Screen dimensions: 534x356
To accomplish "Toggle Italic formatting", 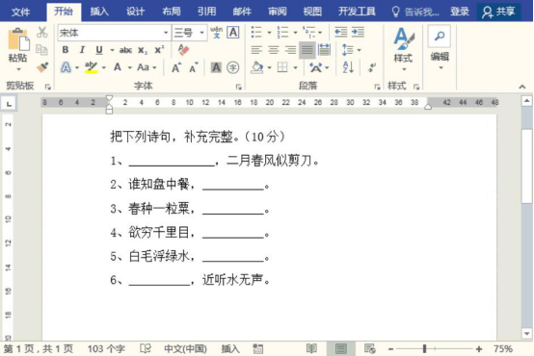I will [82, 50].
